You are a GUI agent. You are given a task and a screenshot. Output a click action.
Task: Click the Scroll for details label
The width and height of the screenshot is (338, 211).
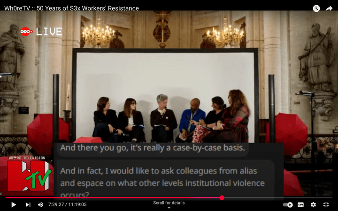pos(169,203)
